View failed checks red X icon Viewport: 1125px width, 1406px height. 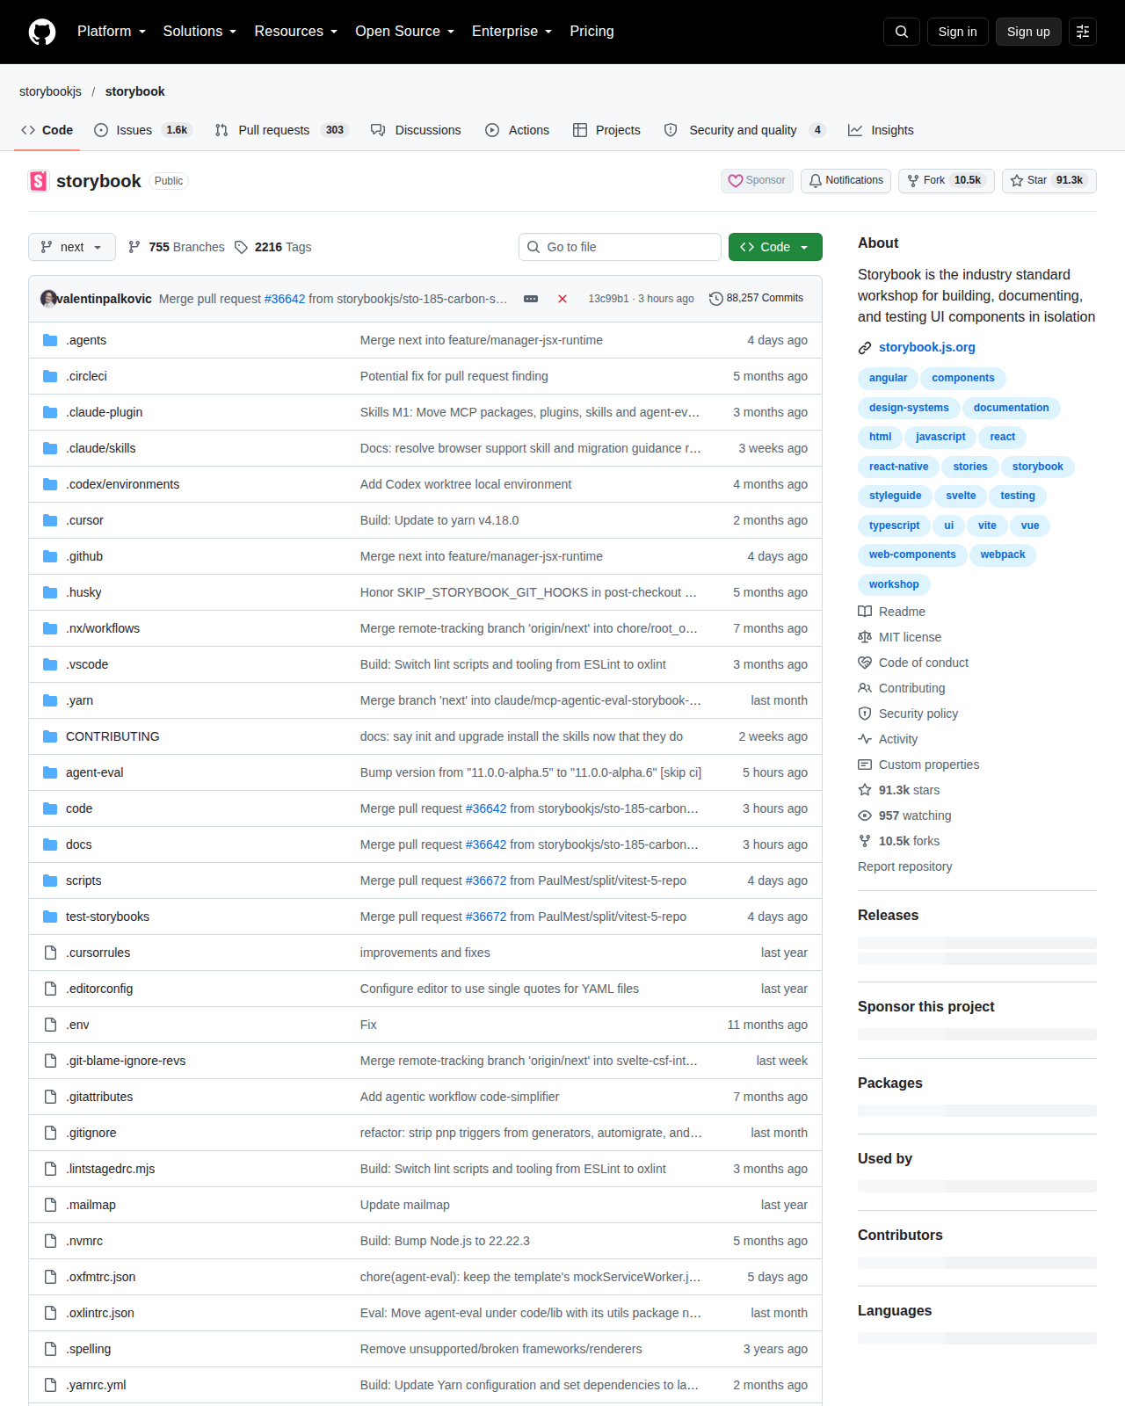(562, 299)
